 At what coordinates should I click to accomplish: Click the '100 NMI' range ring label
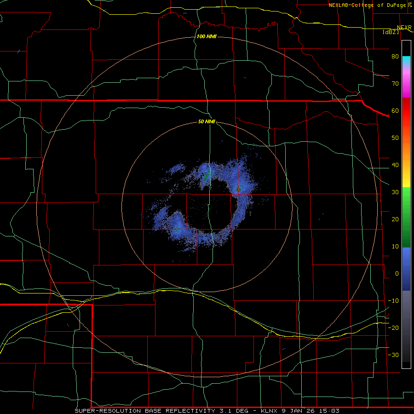[x=207, y=36]
